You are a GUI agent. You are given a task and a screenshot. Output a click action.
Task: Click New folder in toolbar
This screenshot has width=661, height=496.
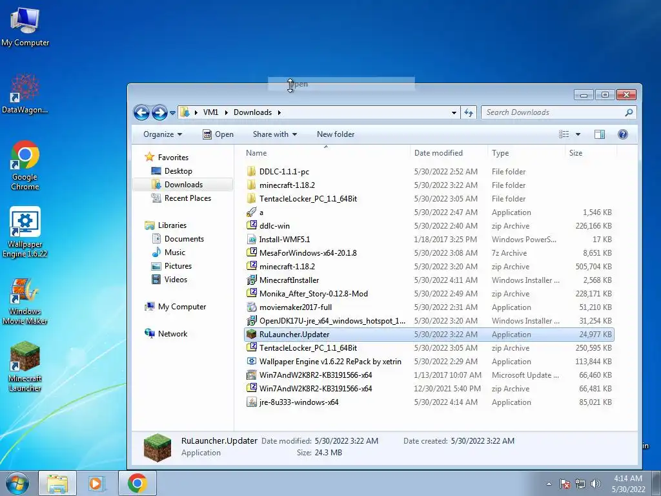336,134
